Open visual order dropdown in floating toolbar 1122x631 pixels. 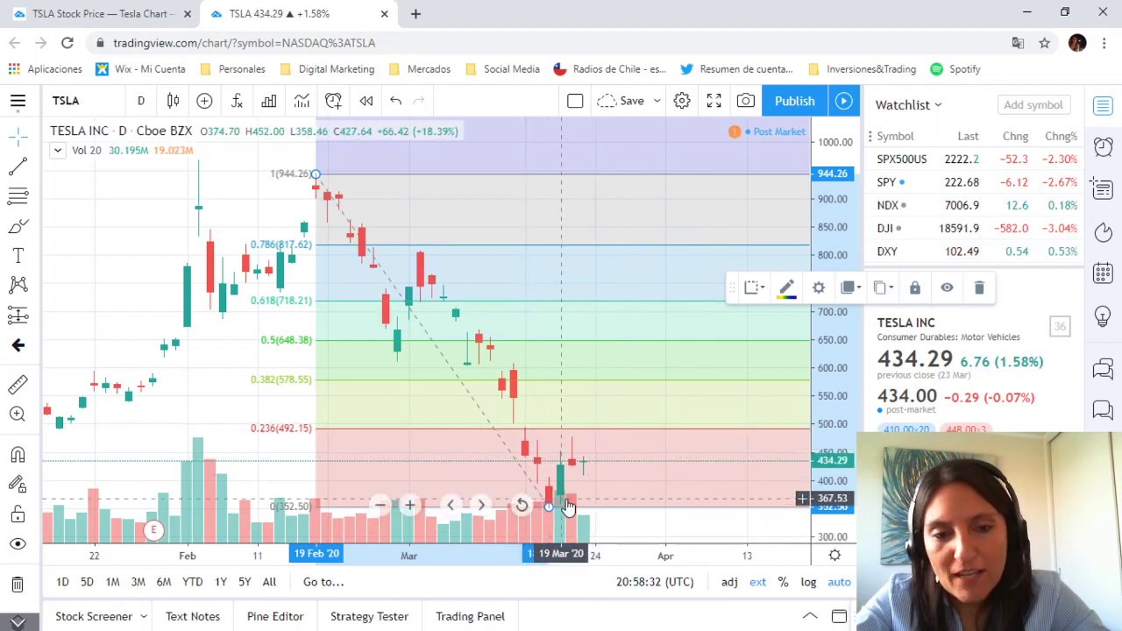tap(850, 287)
